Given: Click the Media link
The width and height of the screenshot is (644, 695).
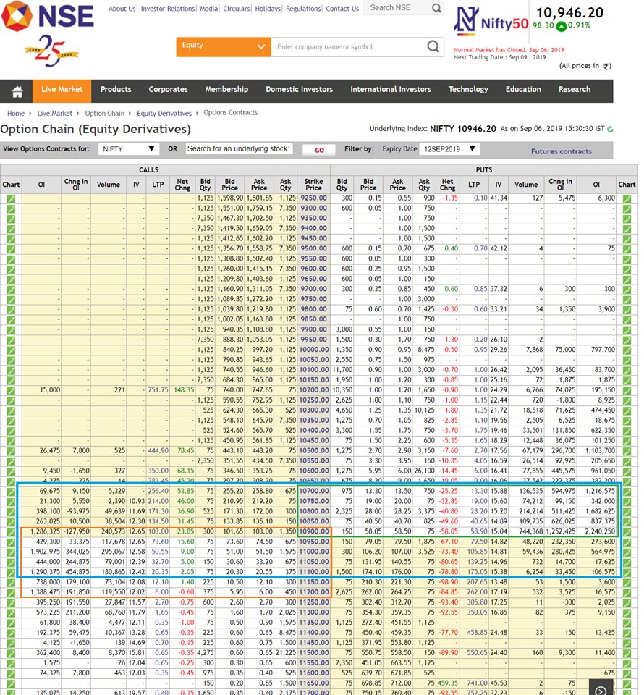Looking at the screenshot, I should click(x=208, y=9).
